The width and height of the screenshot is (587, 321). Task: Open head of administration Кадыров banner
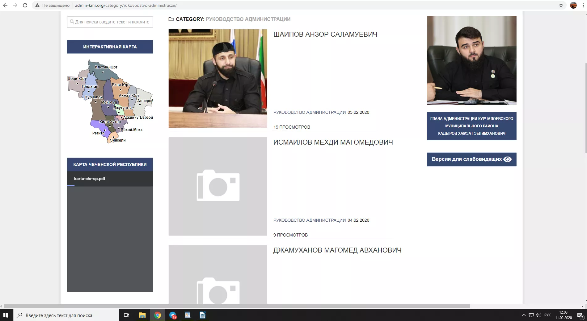tap(471, 126)
